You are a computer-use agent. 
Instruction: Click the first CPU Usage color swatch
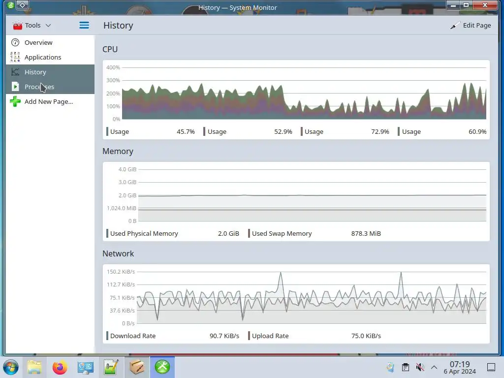[x=107, y=131]
